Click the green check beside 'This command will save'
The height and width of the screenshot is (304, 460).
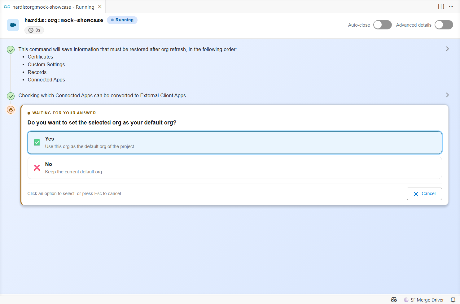point(11,50)
